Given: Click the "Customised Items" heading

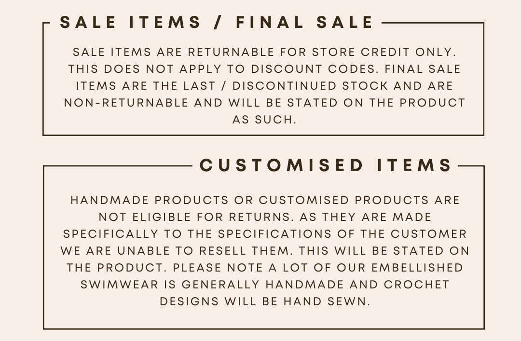Looking at the screenshot, I should pos(326,165).
